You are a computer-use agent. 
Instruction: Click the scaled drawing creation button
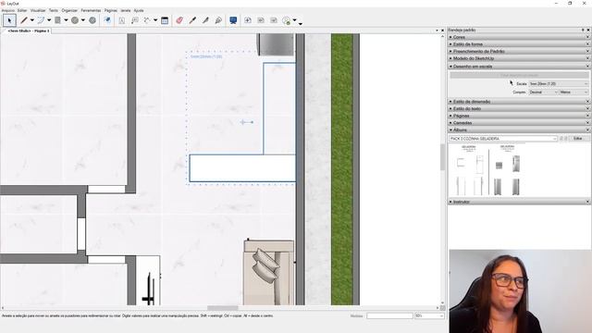[x=519, y=75]
